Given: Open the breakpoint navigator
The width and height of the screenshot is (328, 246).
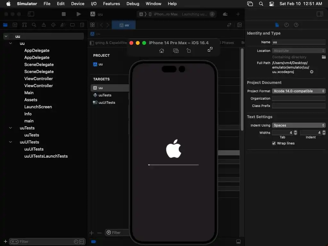Looking at the screenshot, I should pos(72,25).
